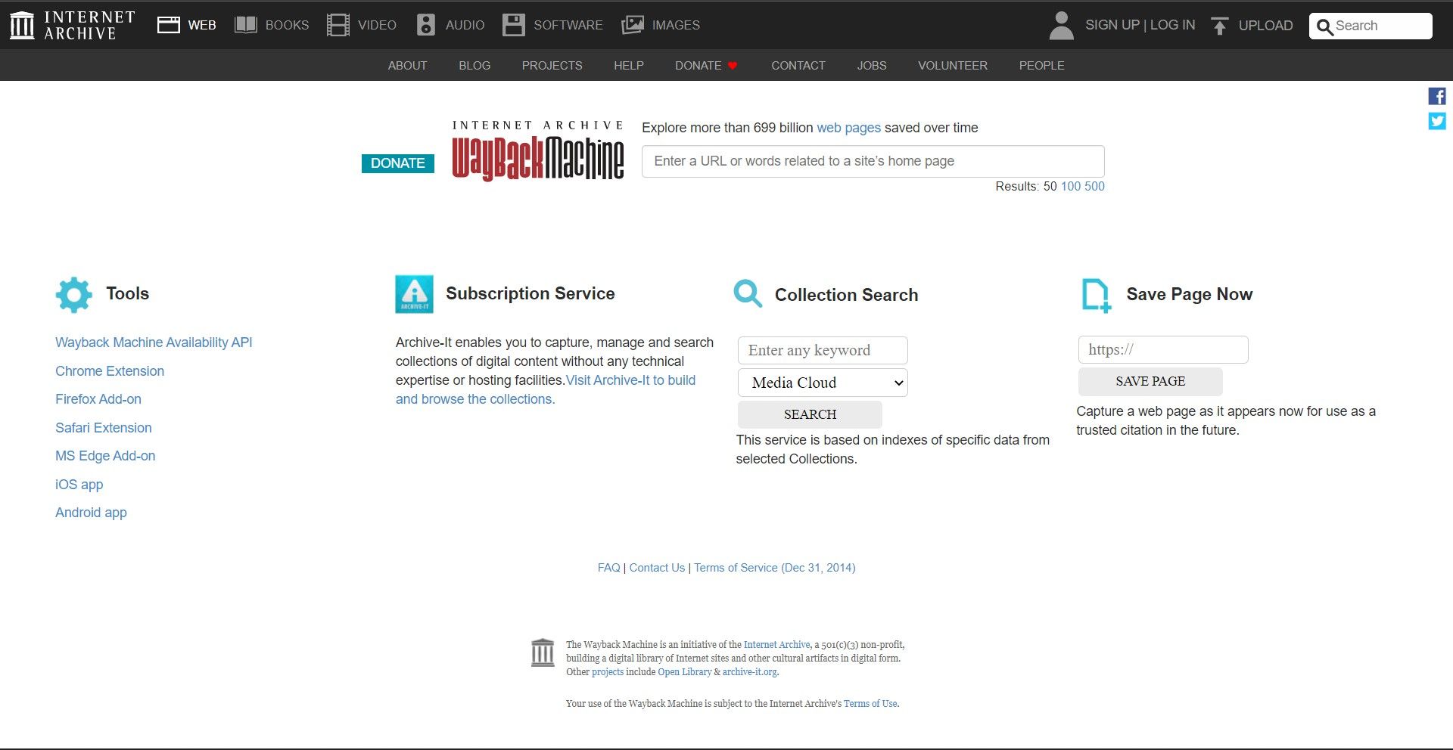This screenshot has height=750, width=1453.
Task: Share via the Twitter icon
Action: (x=1436, y=121)
